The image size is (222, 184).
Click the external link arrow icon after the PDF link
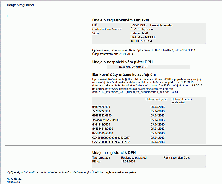[173, 92]
